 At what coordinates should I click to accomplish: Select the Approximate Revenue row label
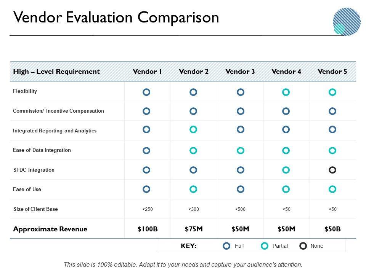click(x=50, y=229)
